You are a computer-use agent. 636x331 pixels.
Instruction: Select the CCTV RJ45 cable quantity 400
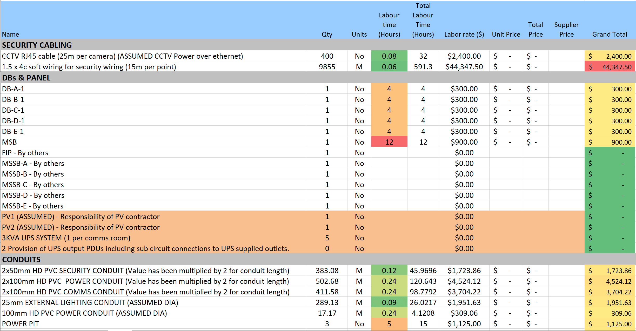[x=327, y=56]
